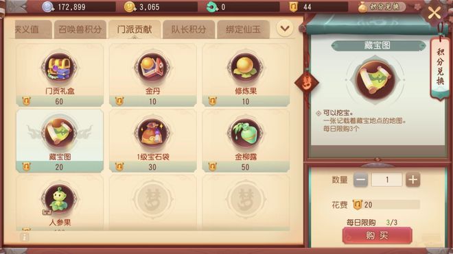Choose the 人参果 item icon
453x254 pixels.
tap(60, 199)
